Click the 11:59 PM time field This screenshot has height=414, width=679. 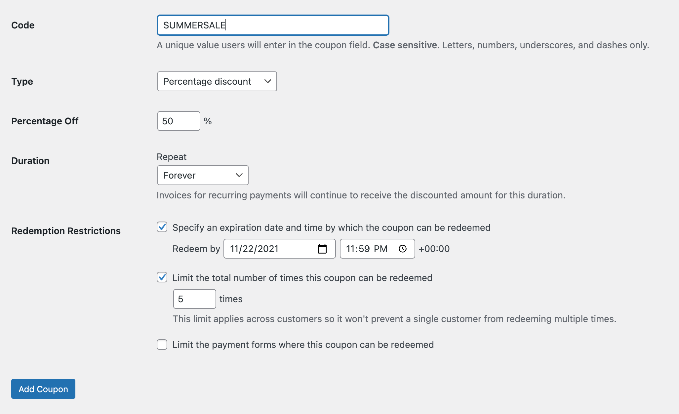(367, 249)
